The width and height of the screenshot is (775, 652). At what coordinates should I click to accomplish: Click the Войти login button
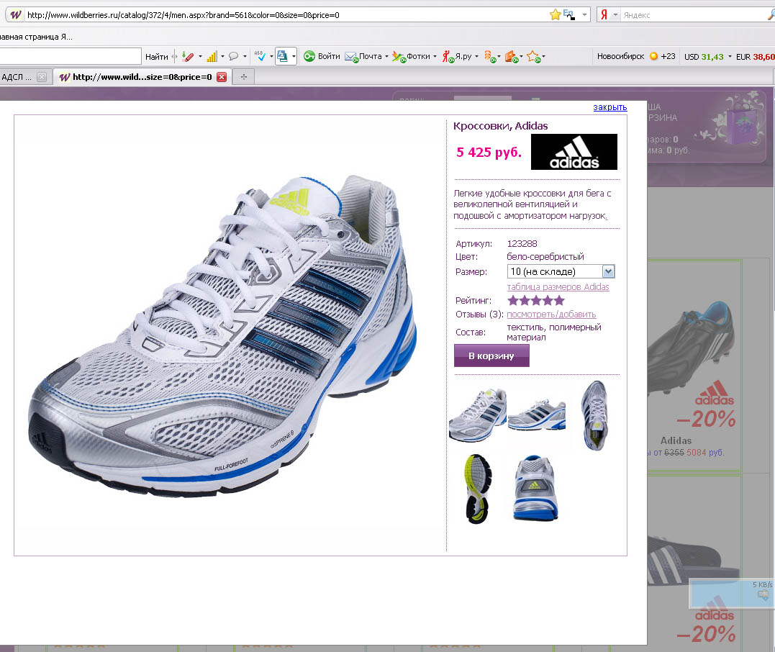322,56
